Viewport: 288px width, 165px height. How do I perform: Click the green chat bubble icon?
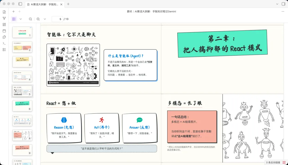pos(139,120)
